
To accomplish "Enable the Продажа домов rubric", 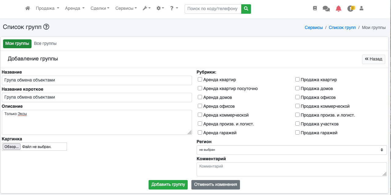I will click(x=297, y=88).
